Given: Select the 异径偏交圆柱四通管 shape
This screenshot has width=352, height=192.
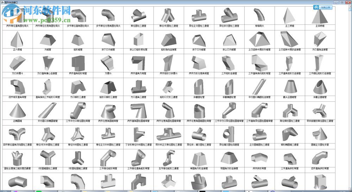Looking at the screenshot, I should [229, 134].
